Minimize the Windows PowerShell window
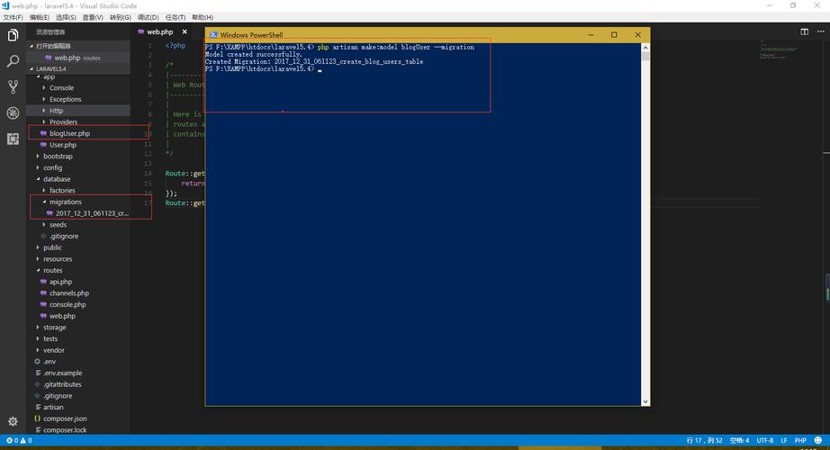This screenshot has height=450, width=830. coord(591,35)
